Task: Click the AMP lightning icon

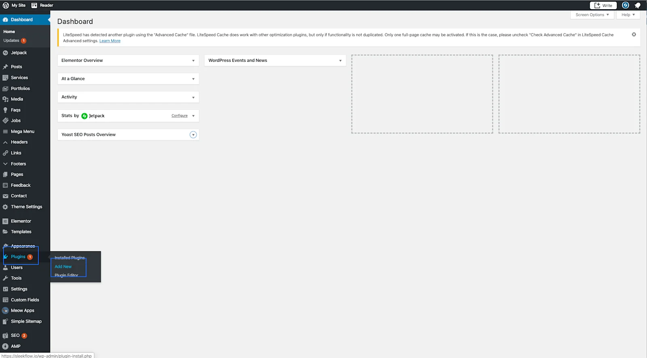Action: click(5, 346)
